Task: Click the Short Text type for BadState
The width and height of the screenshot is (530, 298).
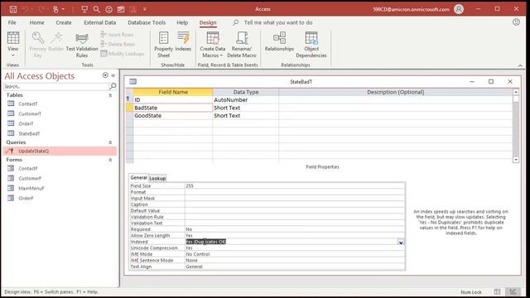Action: click(246, 108)
